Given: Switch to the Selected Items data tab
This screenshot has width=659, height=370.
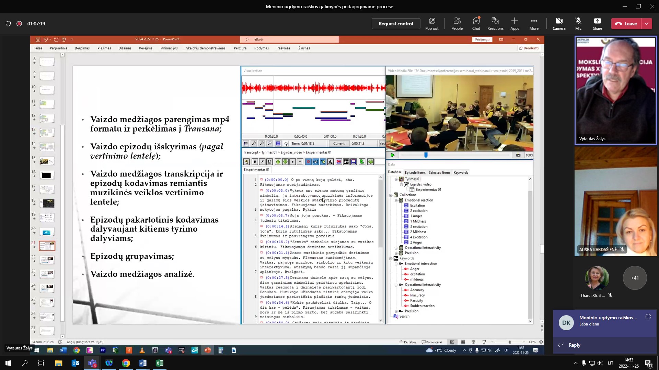Looking at the screenshot, I should [439, 173].
